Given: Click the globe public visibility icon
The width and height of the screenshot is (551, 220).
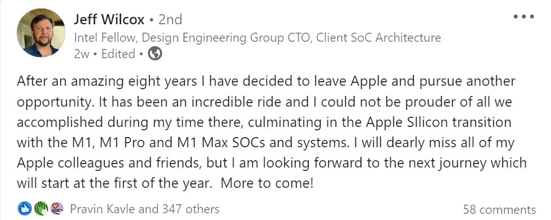Looking at the screenshot, I should 155,54.
